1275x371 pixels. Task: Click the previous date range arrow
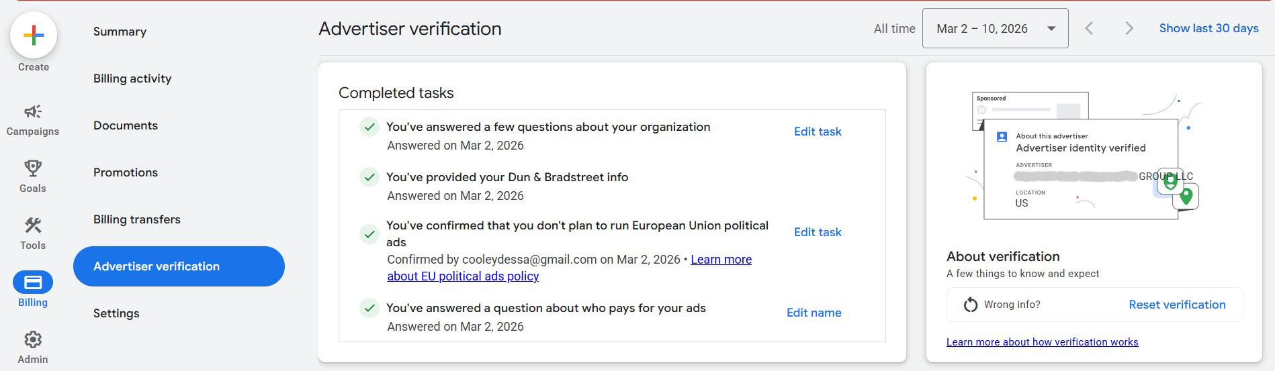click(x=1089, y=28)
